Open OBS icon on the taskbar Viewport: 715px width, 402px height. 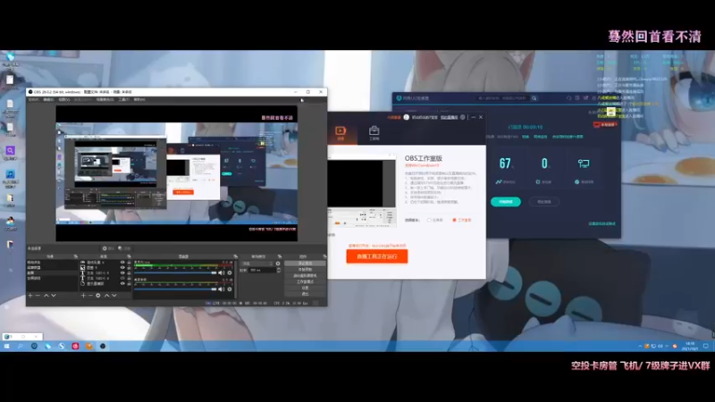click(103, 347)
